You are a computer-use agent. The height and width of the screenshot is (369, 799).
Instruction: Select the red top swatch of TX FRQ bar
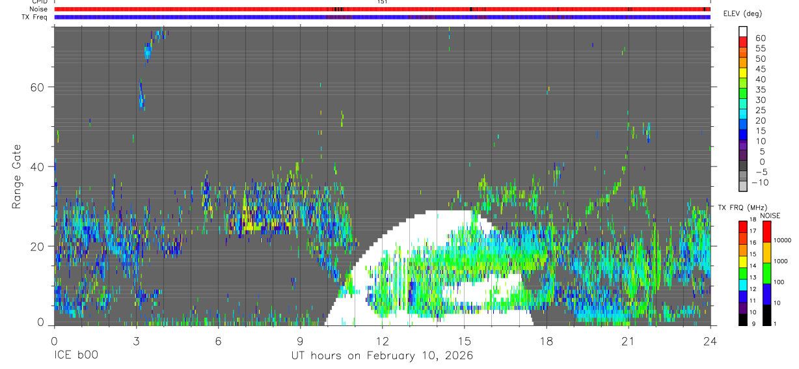pyautogui.click(x=743, y=226)
